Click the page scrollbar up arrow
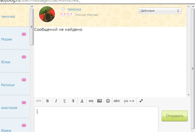195x132 pixels. [193, 6]
